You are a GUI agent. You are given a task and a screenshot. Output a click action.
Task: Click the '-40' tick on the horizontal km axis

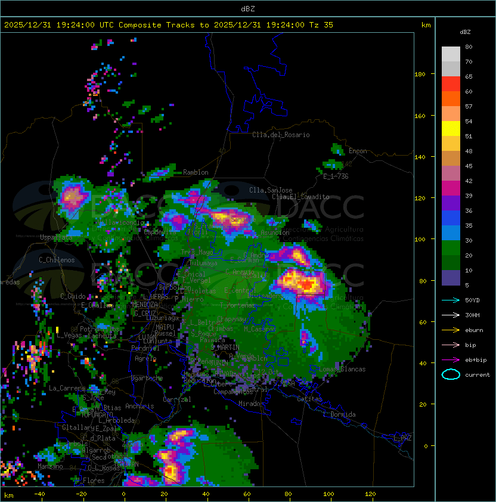click(x=39, y=494)
